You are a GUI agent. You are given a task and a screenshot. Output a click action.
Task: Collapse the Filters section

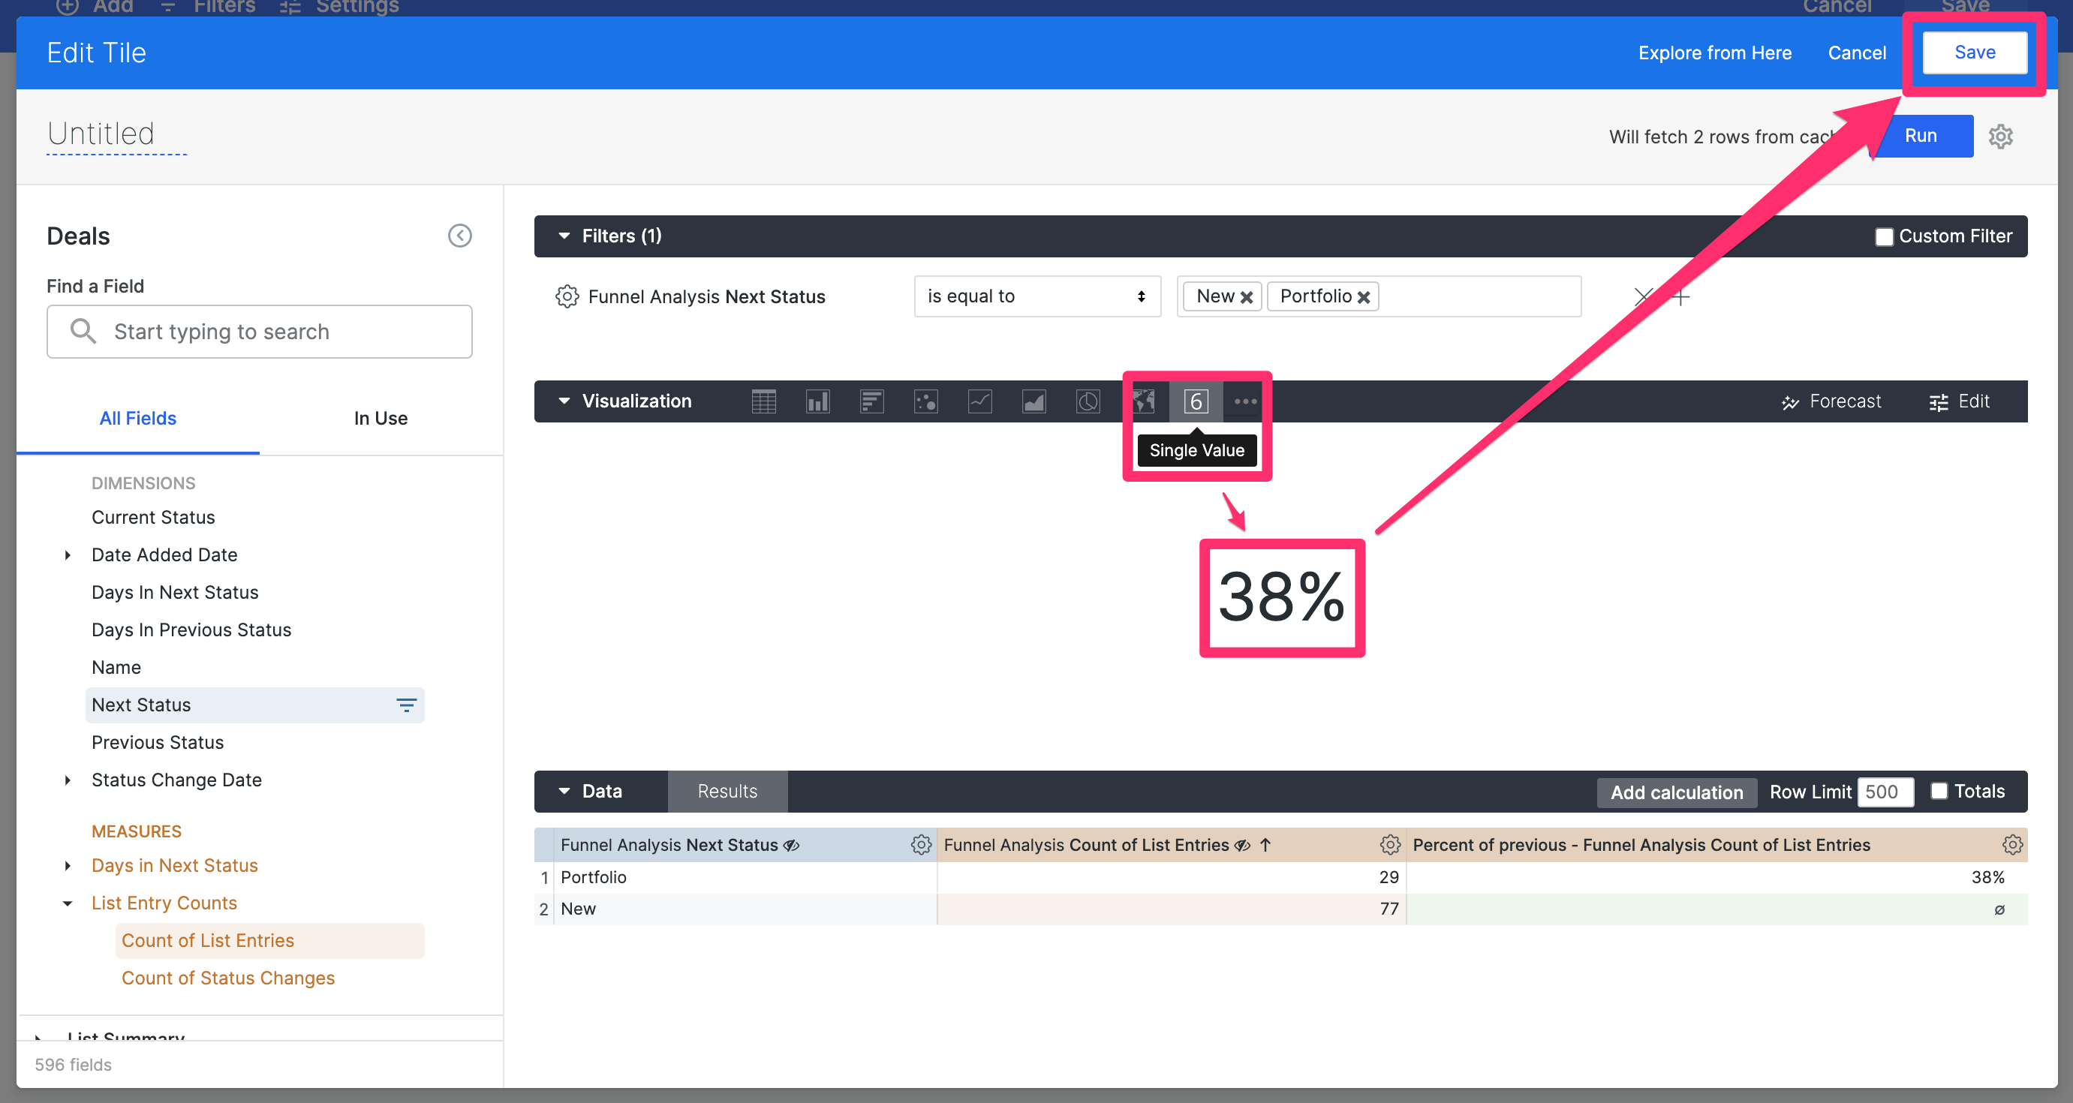pyautogui.click(x=564, y=236)
